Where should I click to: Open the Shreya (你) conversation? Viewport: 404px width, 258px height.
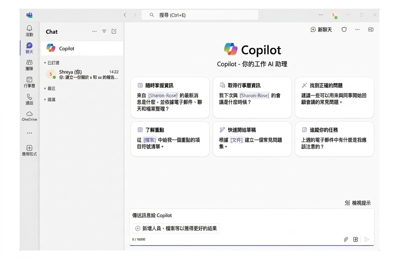(82, 74)
